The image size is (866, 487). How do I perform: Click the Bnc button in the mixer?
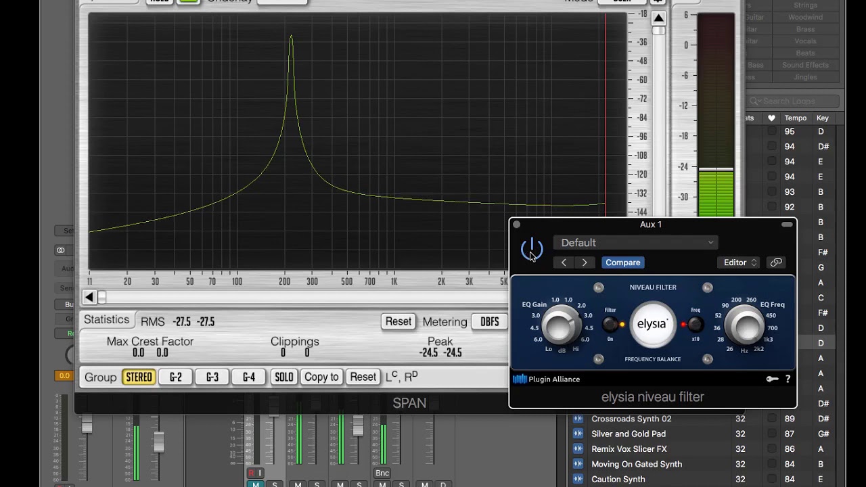pyautogui.click(x=382, y=473)
